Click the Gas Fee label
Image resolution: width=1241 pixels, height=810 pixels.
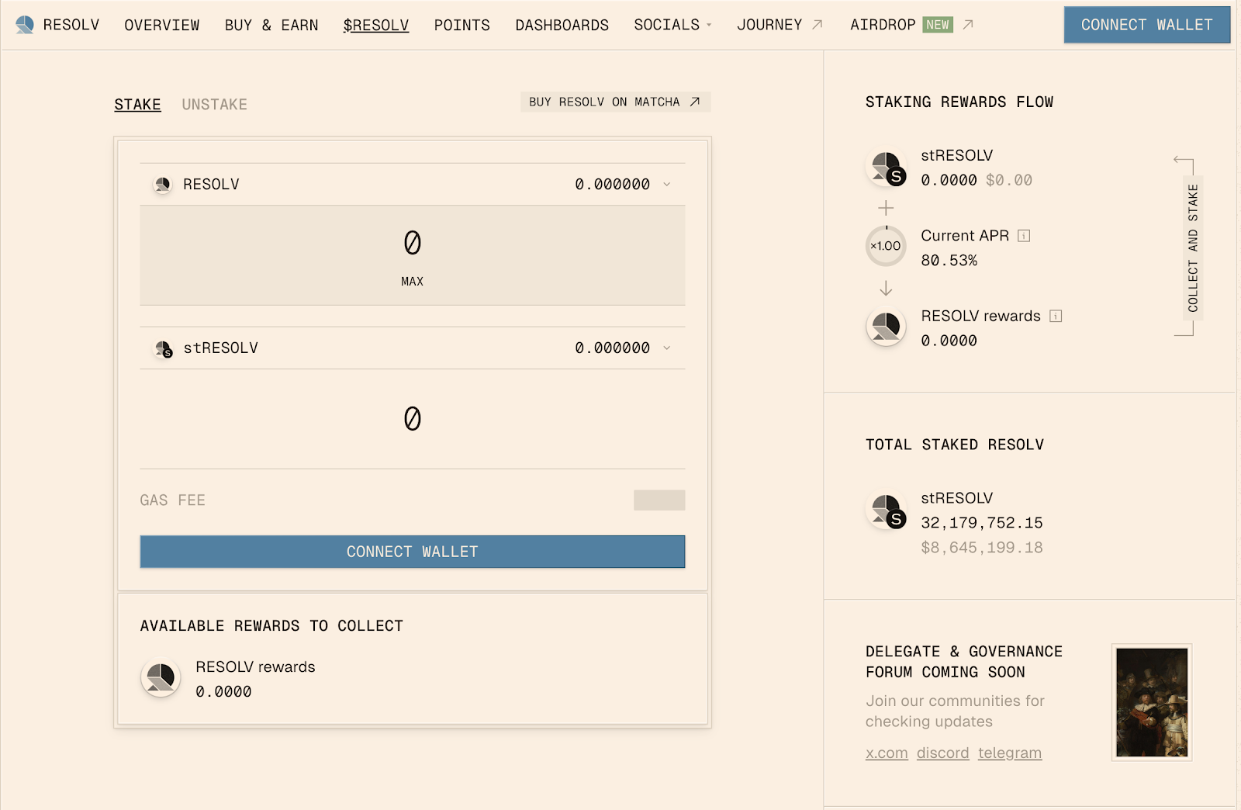[x=173, y=500]
